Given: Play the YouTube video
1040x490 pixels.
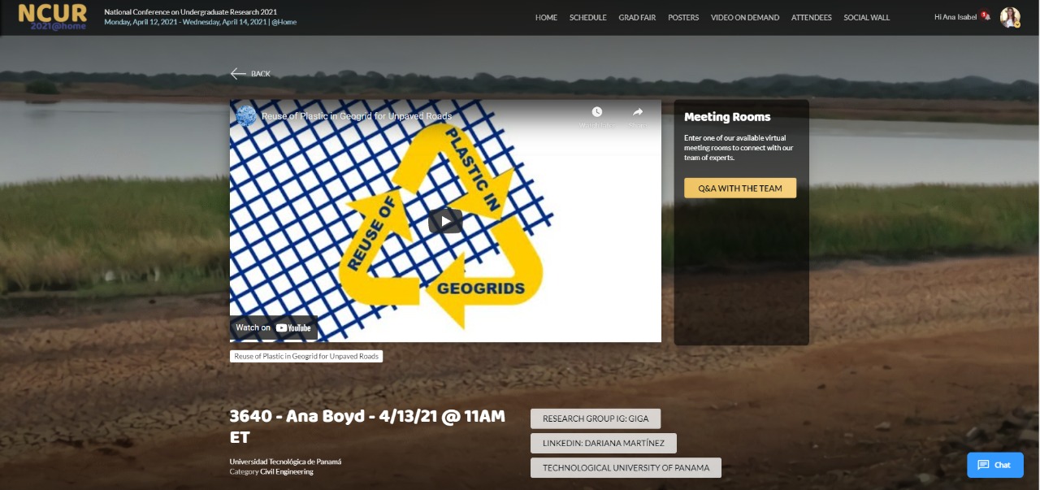Looking at the screenshot, I should [445, 221].
